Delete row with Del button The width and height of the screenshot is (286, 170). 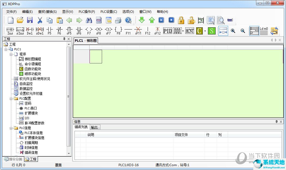pos(30,31)
